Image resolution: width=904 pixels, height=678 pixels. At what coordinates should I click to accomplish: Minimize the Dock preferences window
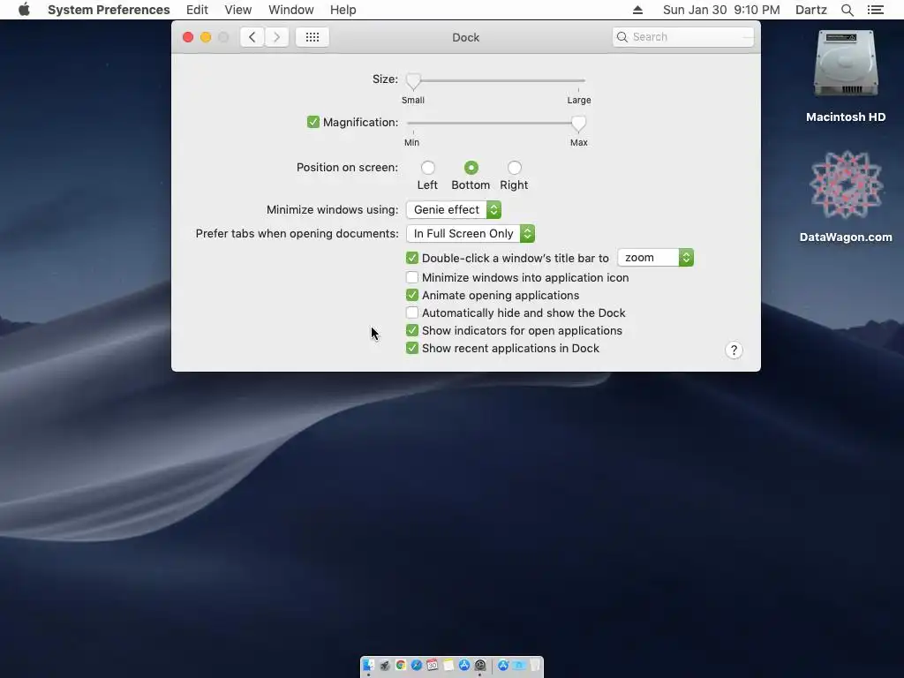pyautogui.click(x=205, y=37)
